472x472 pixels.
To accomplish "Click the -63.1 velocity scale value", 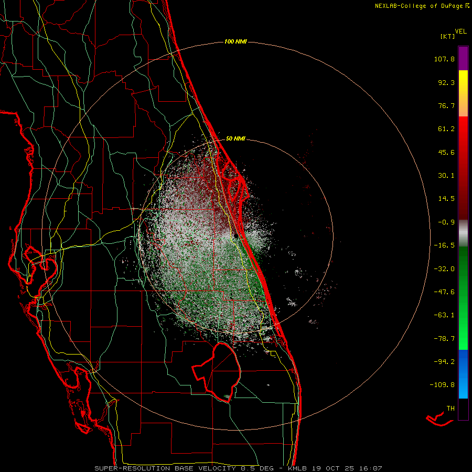I will pos(444,315).
